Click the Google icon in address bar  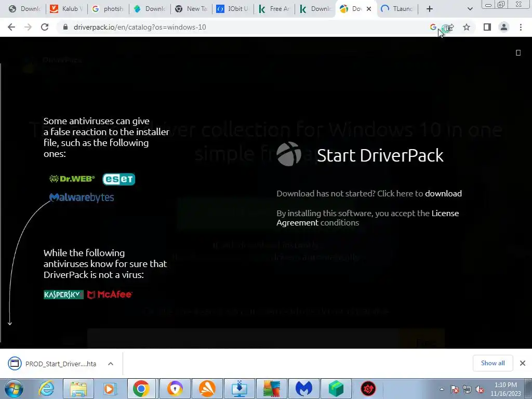click(x=433, y=27)
